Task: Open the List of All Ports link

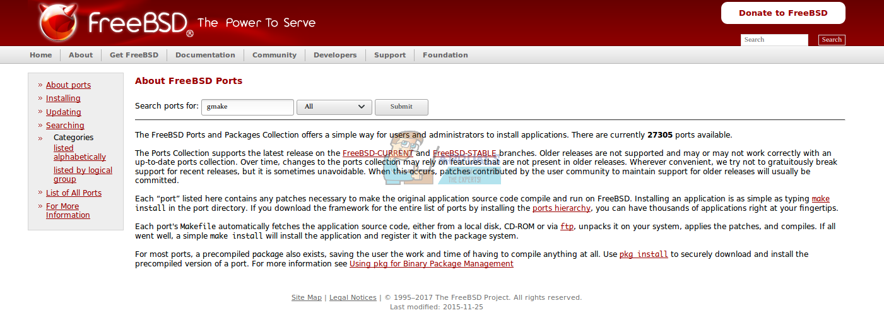Action: click(74, 193)
